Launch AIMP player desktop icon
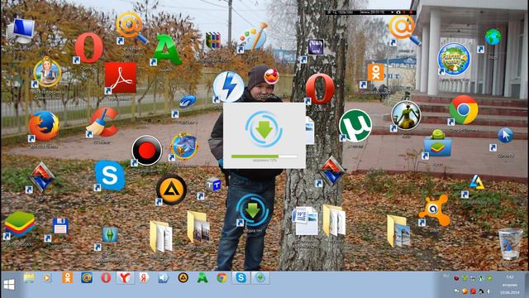This screenshot has width=529, height=298. [x=171, y=190]
